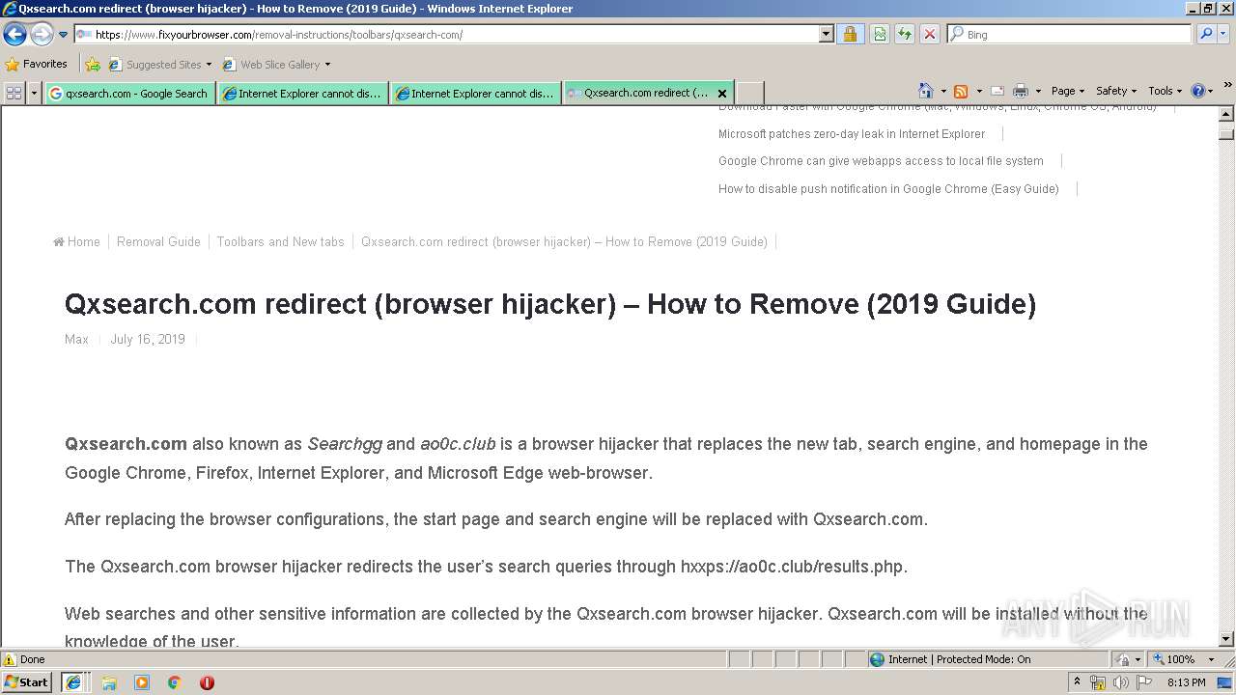Open Quick Tabs view icon
Screen dimensions: 1236x695
point(14,93)
